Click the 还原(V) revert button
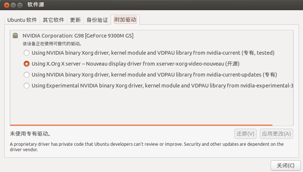 [245, 134]
